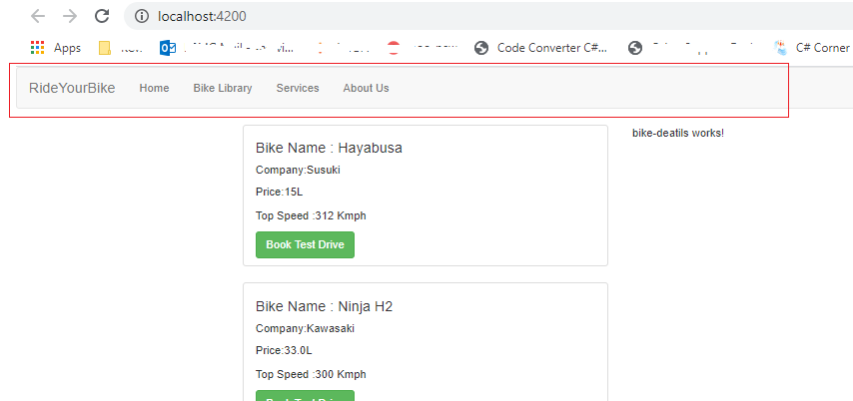Click the 'Company:Susuki' text
The width and height of the screenshot is (853, 401).
click(298, 170)
